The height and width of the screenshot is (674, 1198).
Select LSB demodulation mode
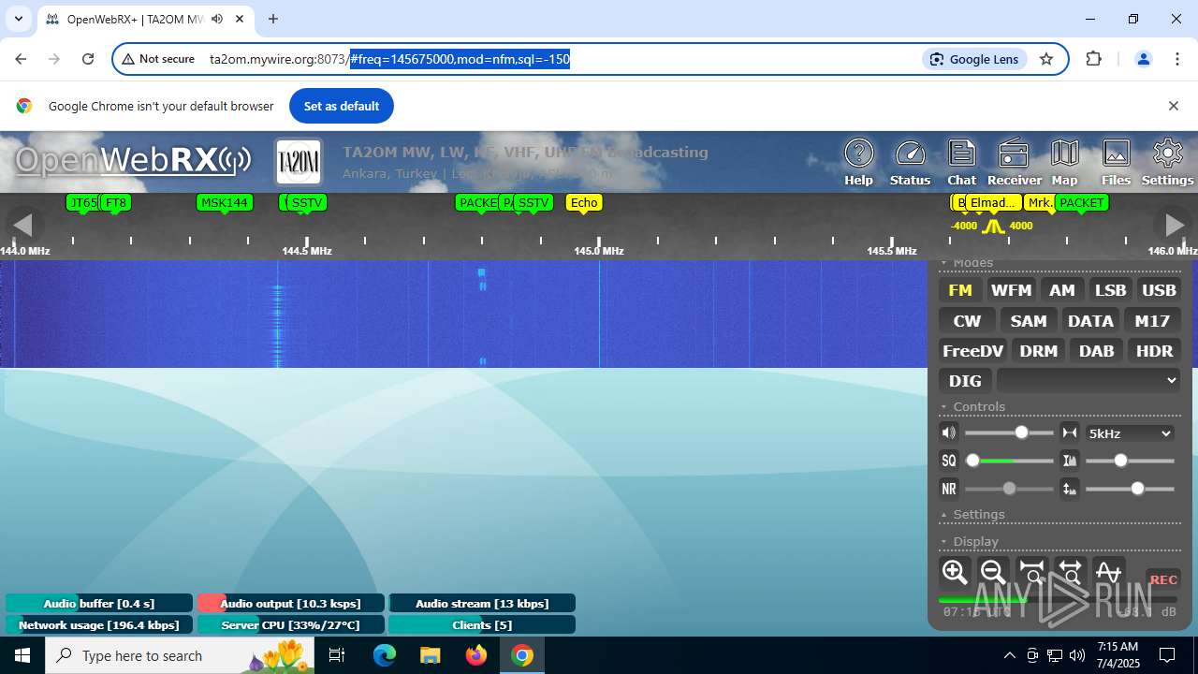point(1110,290)
